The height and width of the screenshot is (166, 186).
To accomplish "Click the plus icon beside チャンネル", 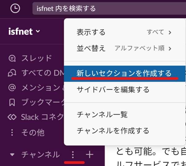I will 90,155.
